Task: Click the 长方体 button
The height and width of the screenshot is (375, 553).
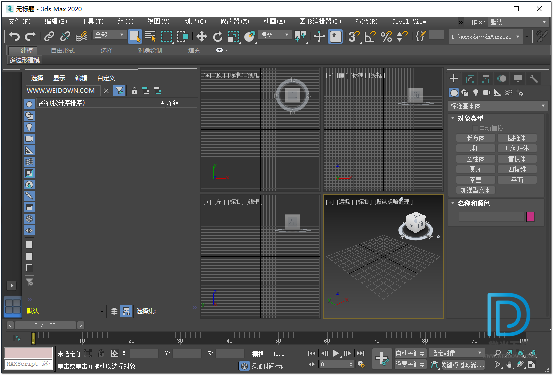Action: [x=475, y=138]
